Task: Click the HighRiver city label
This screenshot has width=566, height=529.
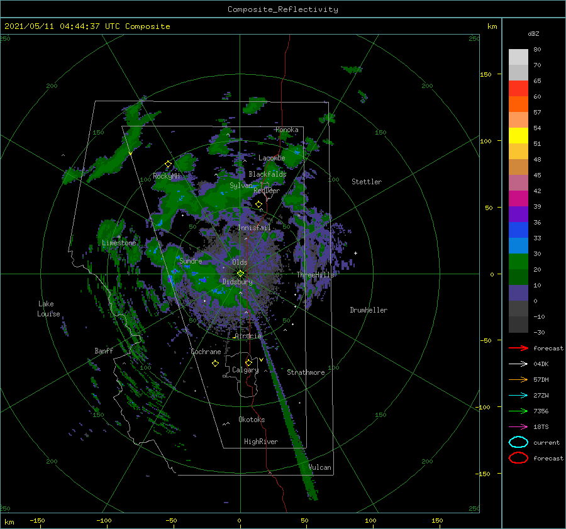Action: pyautogui.click(x=261, y=442)
